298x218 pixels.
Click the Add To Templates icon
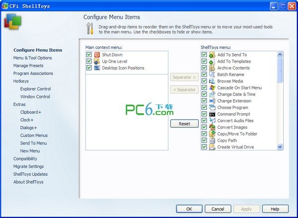pyautogui.click(x=212, y=62)
